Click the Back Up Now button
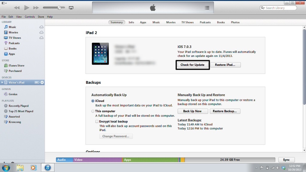 193,111
